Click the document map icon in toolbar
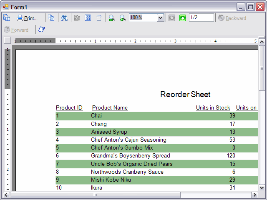The image size is (267, 200). click(x=7, y=18)
